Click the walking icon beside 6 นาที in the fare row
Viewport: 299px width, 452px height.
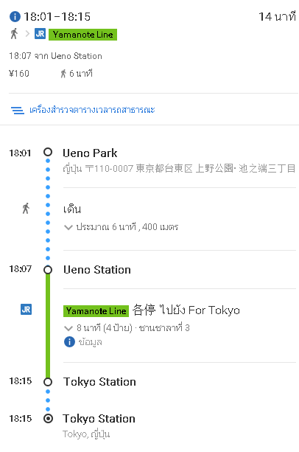(x=63, y=74)
